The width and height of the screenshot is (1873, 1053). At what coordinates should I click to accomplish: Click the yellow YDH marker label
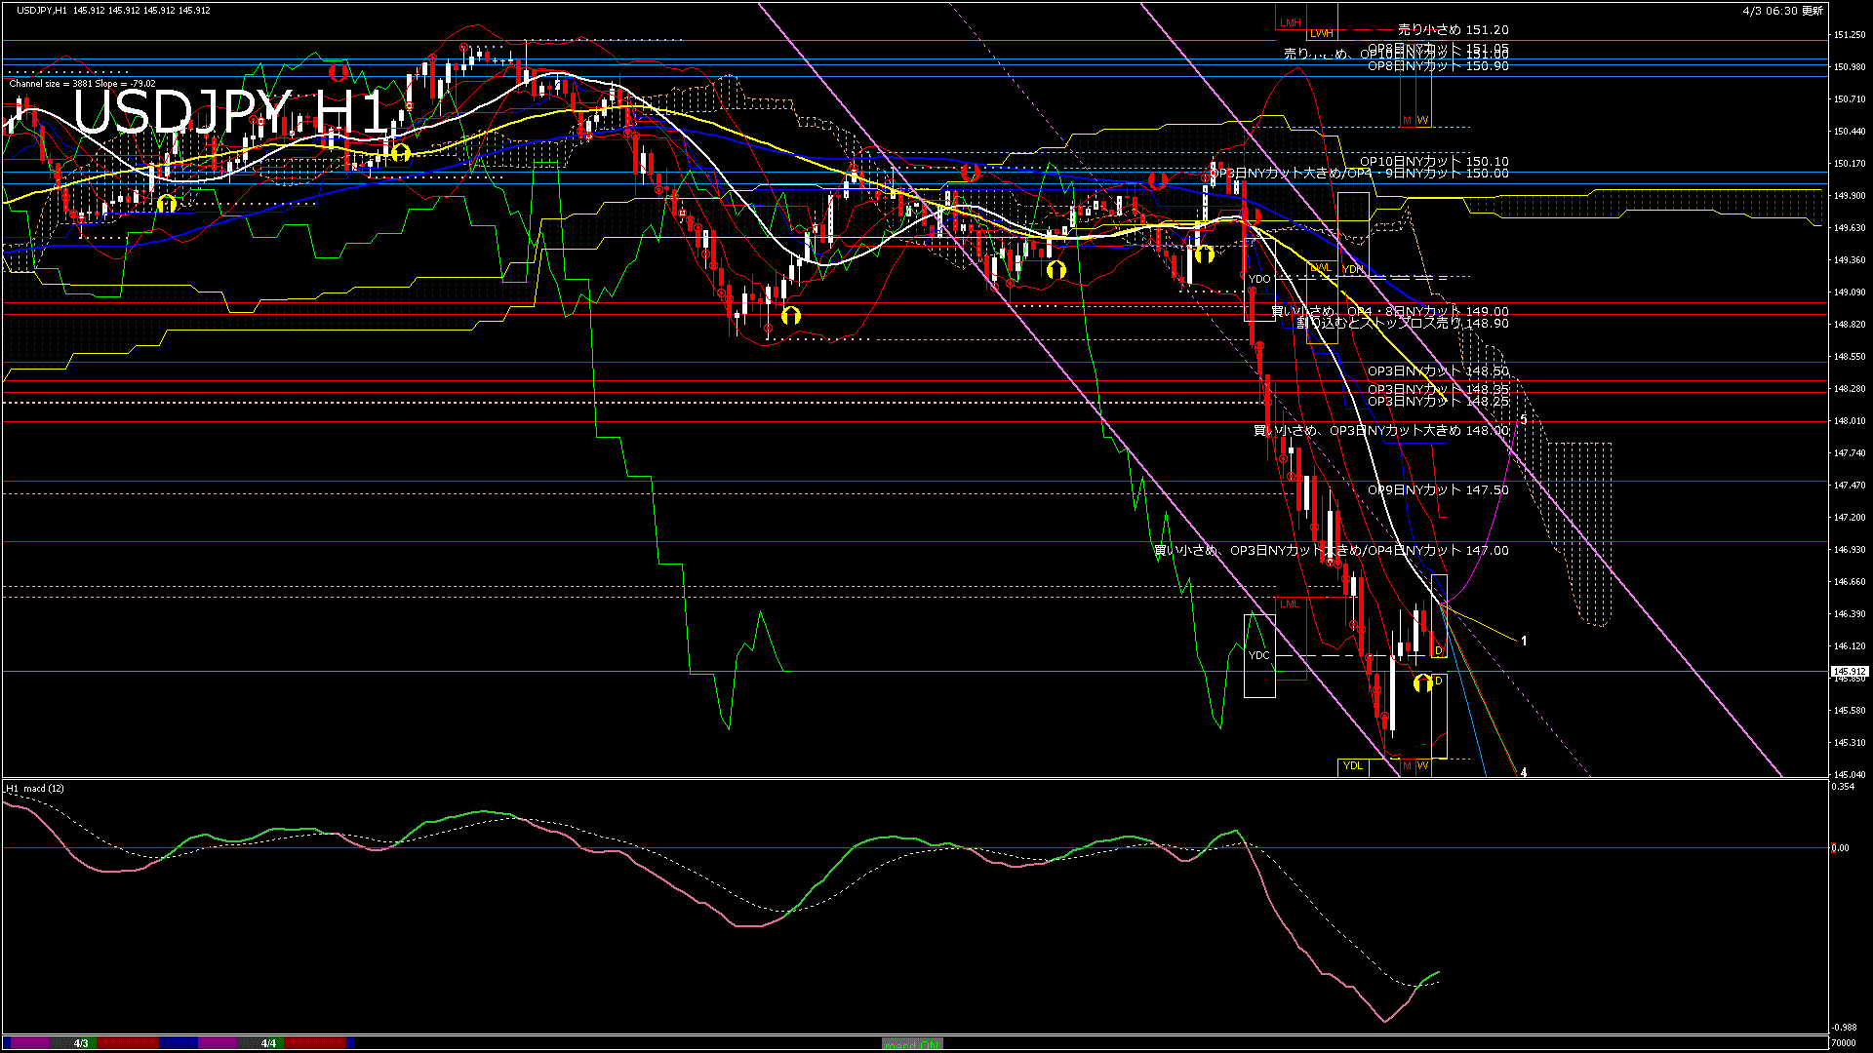[x=1353, y=269]
